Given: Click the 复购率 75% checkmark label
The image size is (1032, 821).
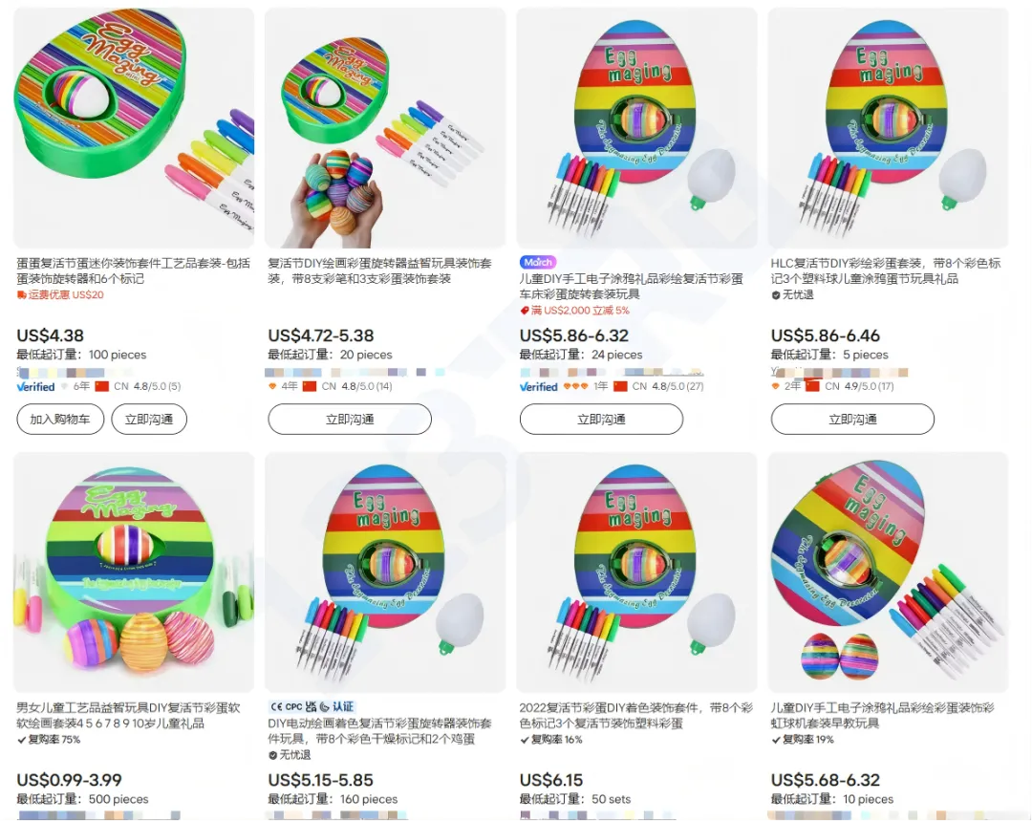Looking at the screenshot, I should click(49, 740).
